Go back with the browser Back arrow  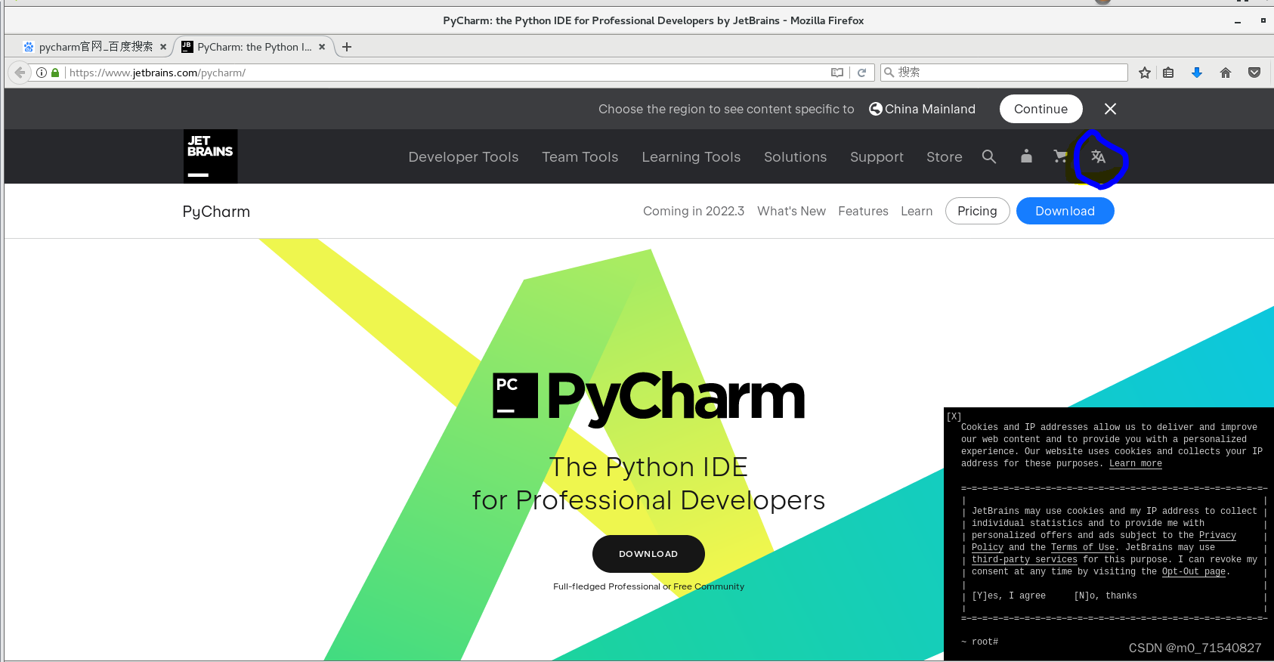pos(20,73)
